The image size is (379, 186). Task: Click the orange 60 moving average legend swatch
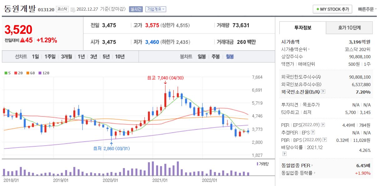click(27, 73)
